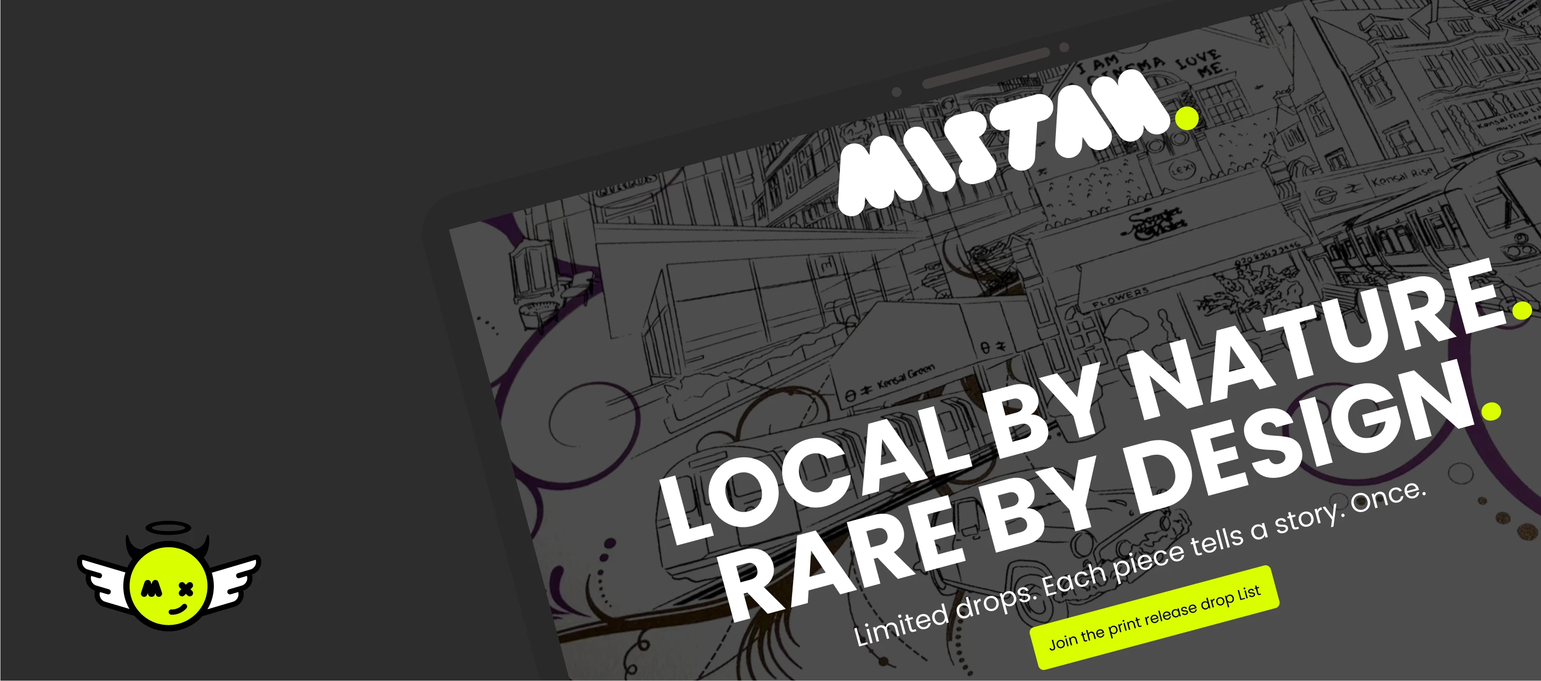Click the LEXI round cinema sign
This screenshot has width=1541, height=681.
pyautogui.click(x=1183, y=170)
